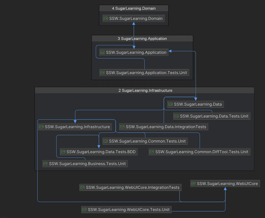
Task: Click the C# icon on SSW.SugarLearning.Application
Action: coord(102,52)
